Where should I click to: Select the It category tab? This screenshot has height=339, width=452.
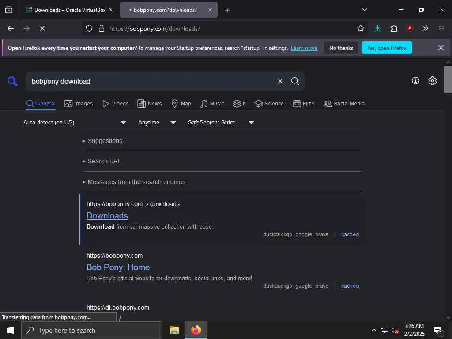point(239,104)
